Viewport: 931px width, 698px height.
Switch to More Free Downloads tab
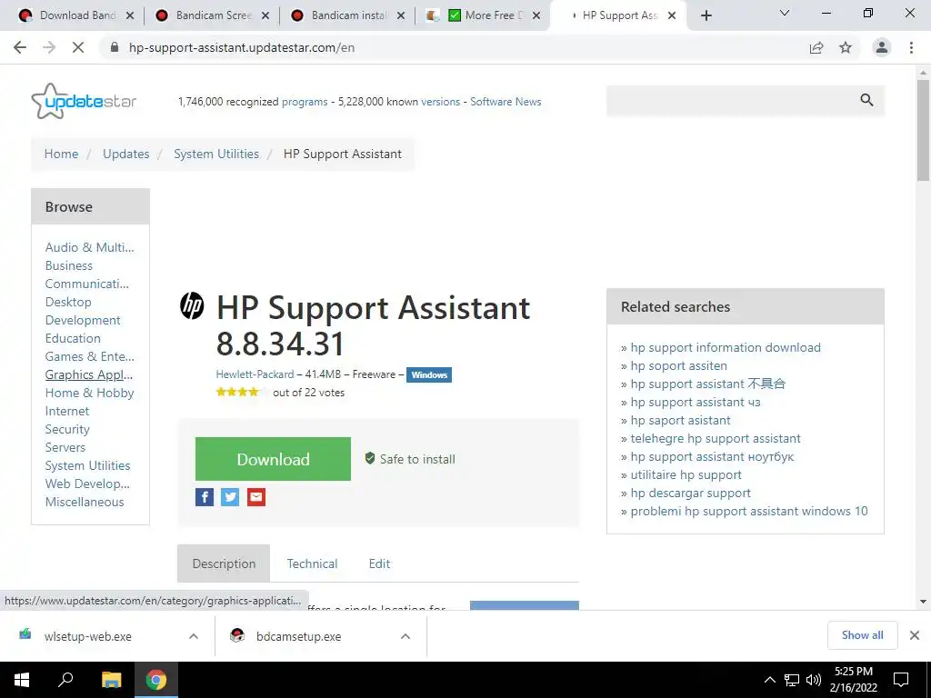tap(484, 15)
